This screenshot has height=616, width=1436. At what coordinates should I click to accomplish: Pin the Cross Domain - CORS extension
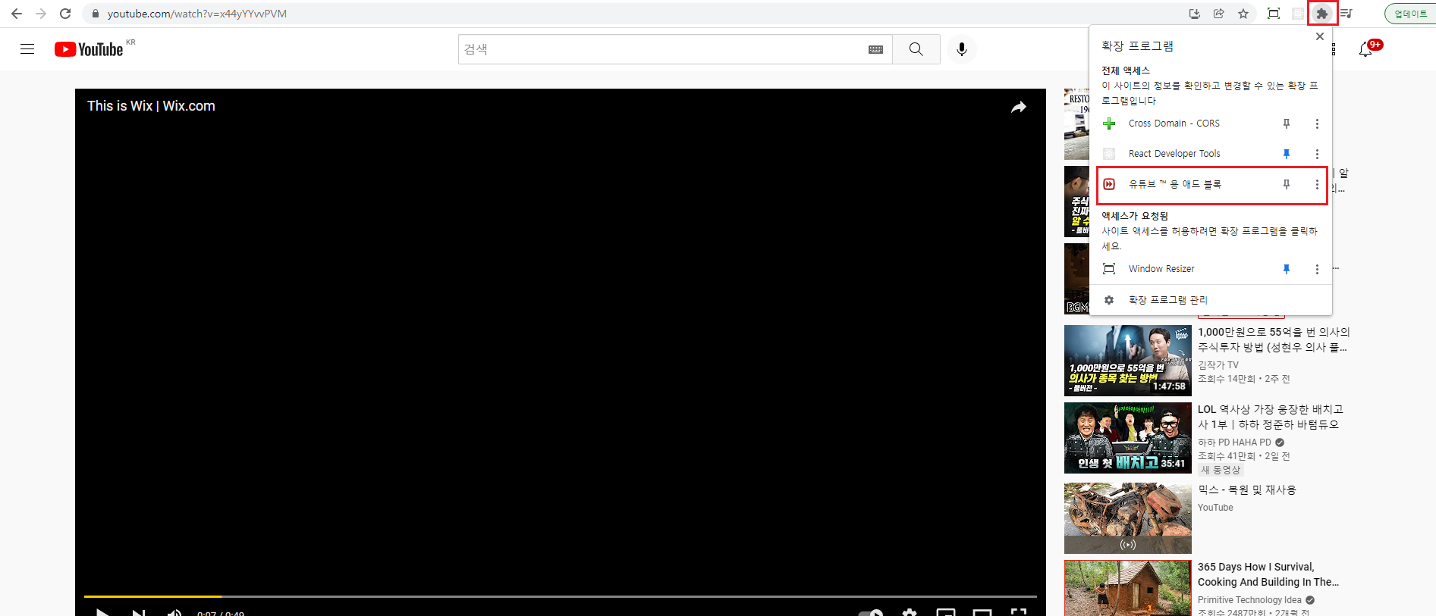(1287, 124)
